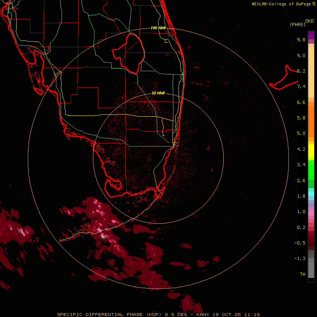
Task: Click the 9.8 value on the color scale
Action: click(x=301, y=39)
